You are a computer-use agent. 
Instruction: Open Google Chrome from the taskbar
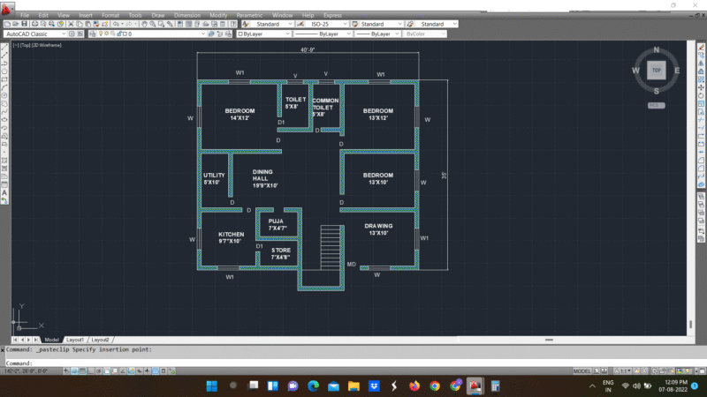click(435, 386)
